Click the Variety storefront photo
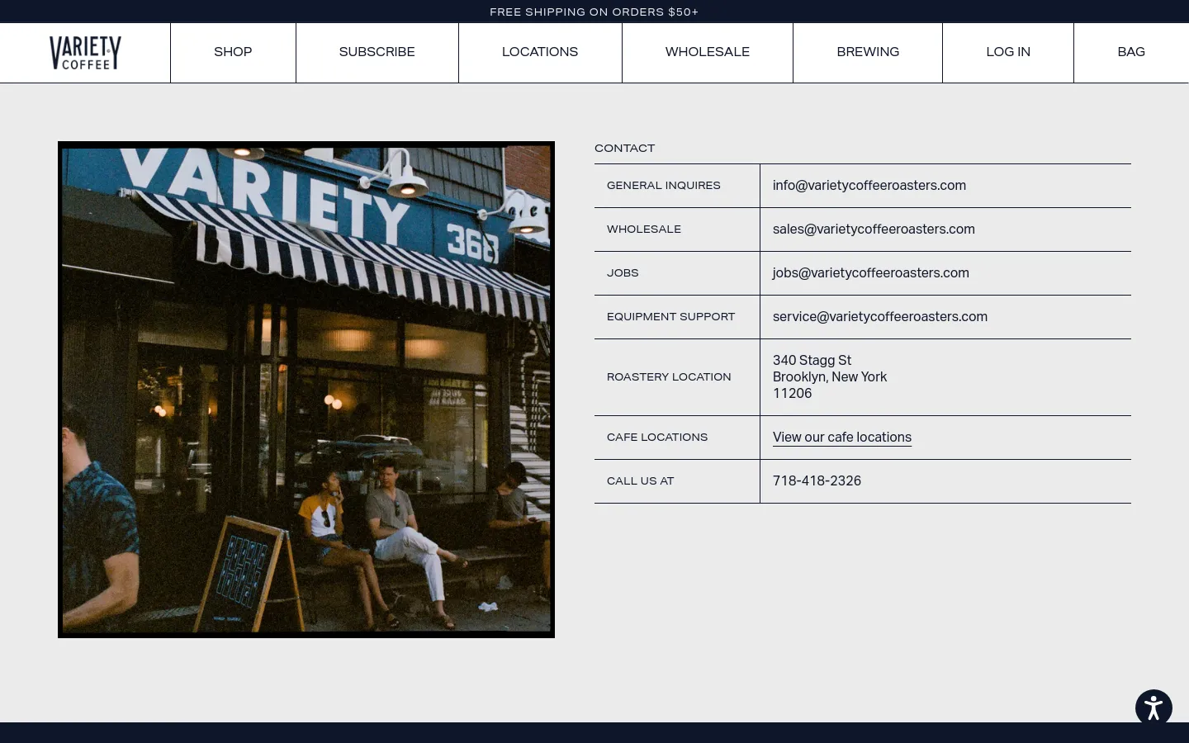 [x=306, y=390]
